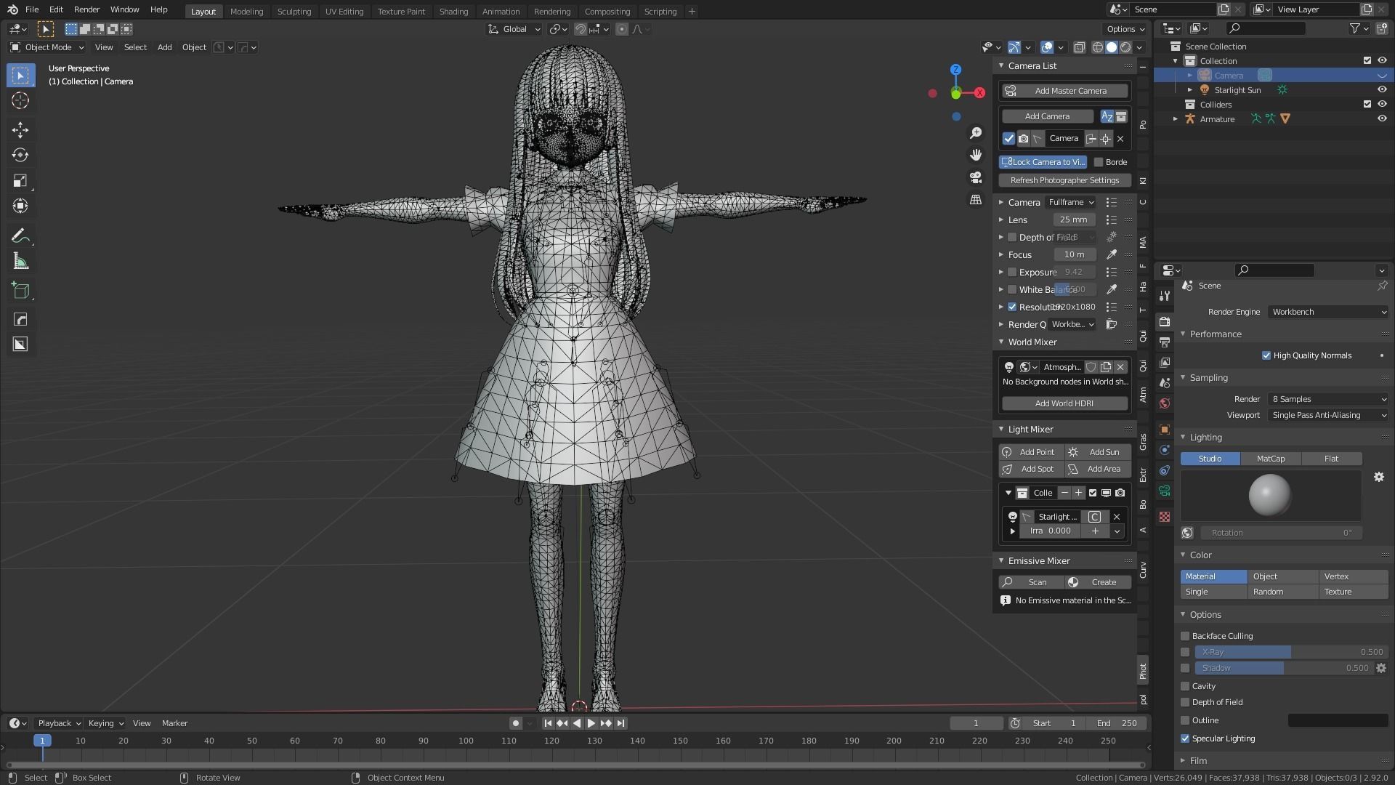The height and width of the screenshot is (785, 1395).
Task: Click the End frame 250 field
Action: (x=1117, y=723)
